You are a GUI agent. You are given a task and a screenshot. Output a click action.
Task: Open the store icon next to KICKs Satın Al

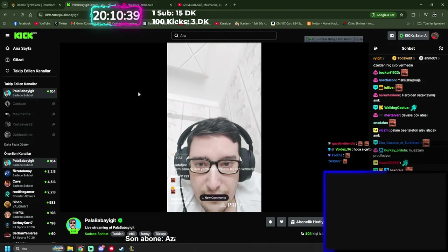click(392, 35)
